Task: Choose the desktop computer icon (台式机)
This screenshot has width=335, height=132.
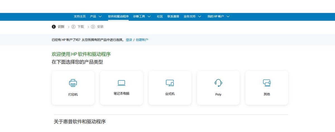Action: click(x=170, y=83)
